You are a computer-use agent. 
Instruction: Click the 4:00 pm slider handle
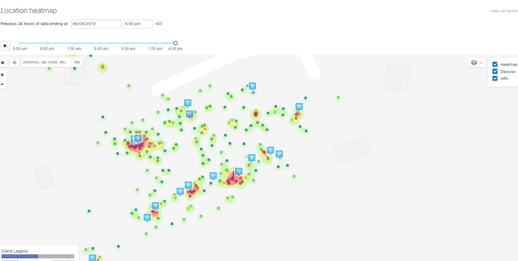point(175,44)
